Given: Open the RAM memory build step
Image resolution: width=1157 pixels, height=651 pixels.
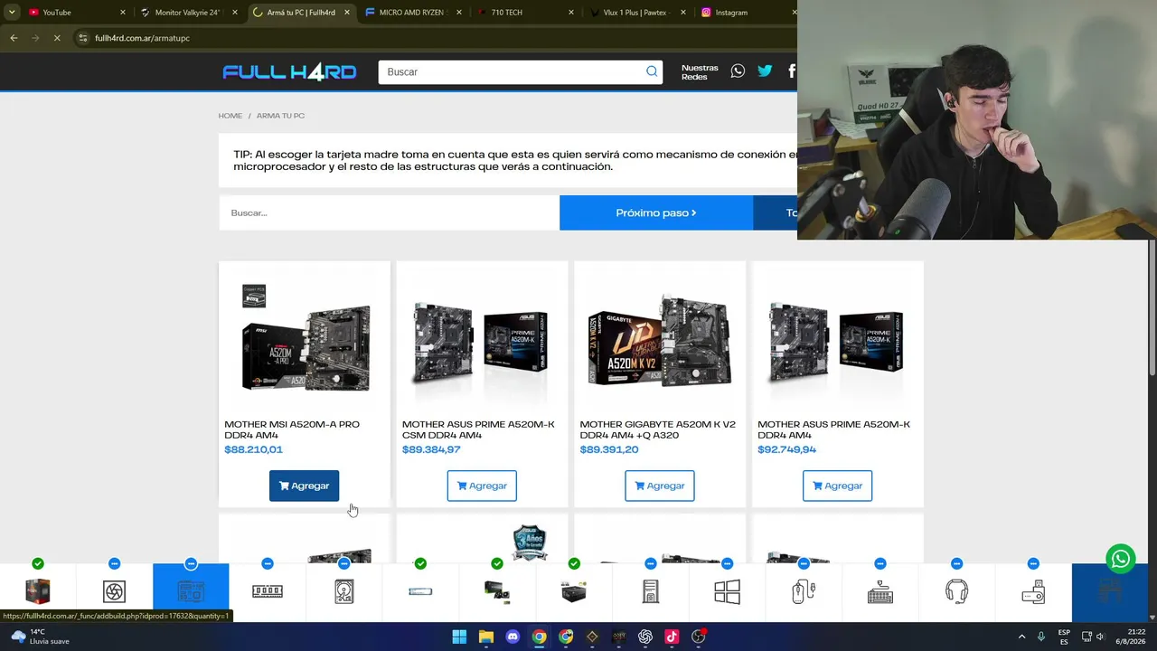Looking at the screenshot, I should (268, 591).
